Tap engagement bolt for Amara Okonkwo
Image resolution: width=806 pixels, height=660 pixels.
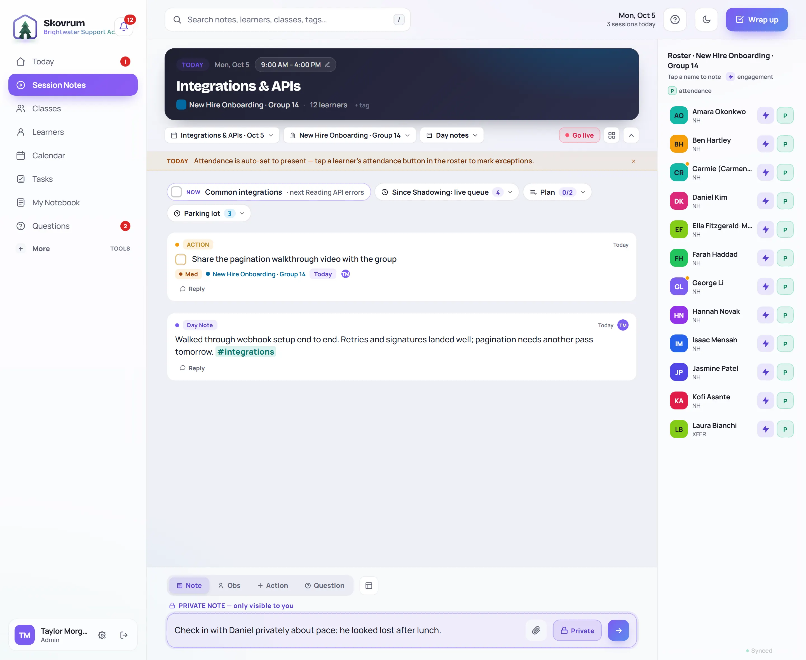point(766,115)
